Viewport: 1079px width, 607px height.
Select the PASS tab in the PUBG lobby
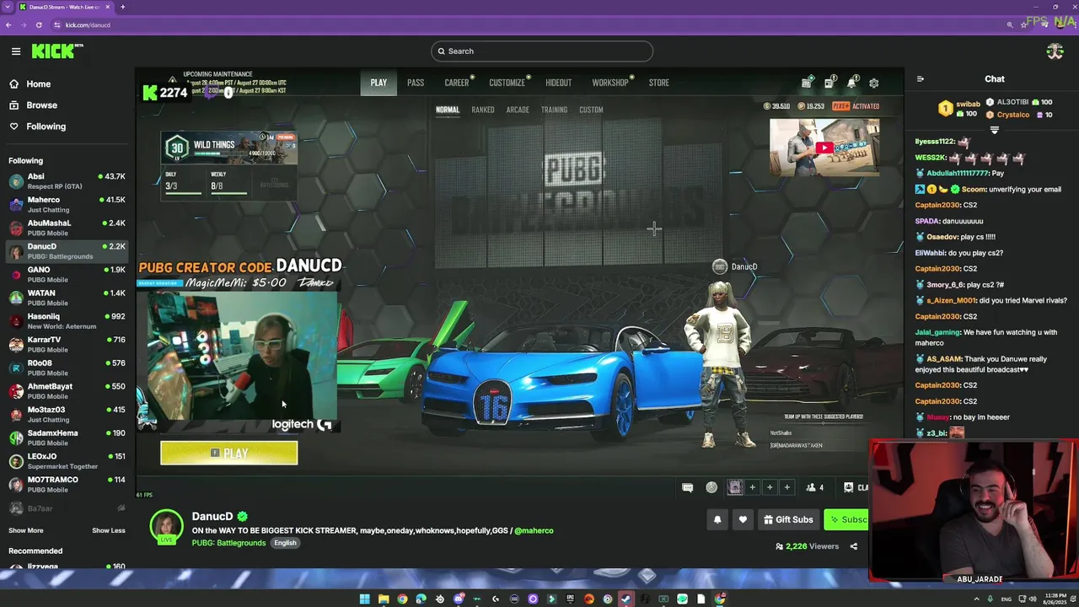pyautogui.click(x=416, y=83)
